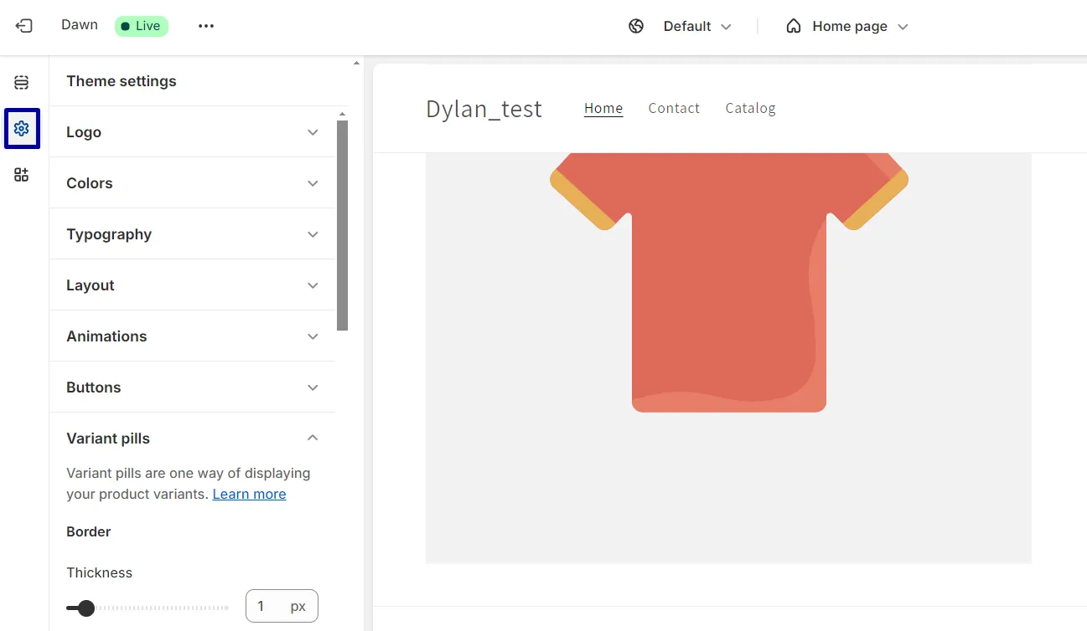
Task: Collapse the Variant pills section
Action: tap(193, 439)
